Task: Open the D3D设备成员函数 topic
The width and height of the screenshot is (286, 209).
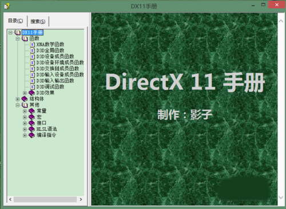Action: click(55, 57)
